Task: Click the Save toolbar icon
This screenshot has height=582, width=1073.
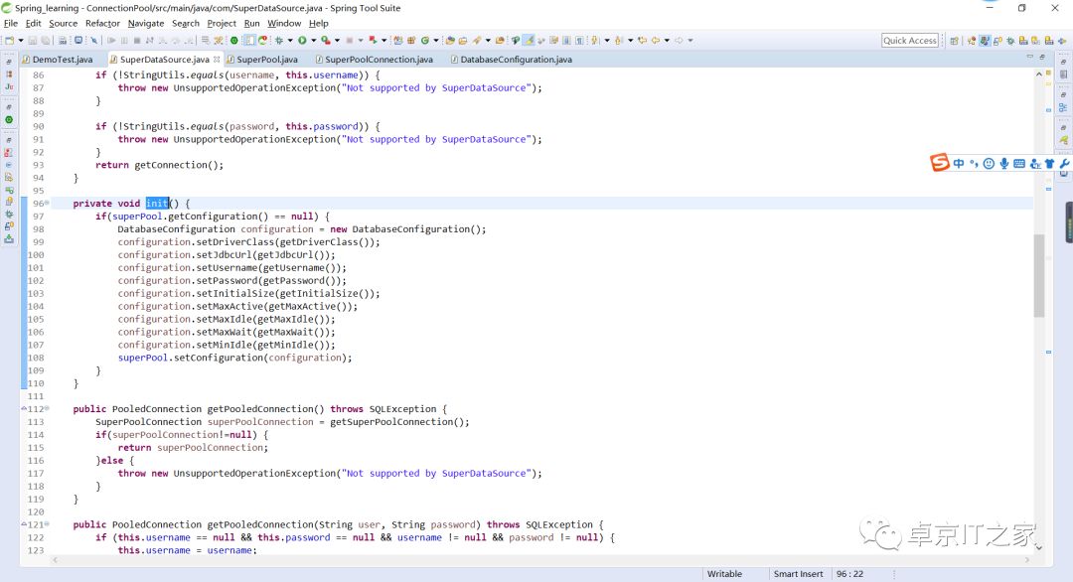Action: (32, 41)
